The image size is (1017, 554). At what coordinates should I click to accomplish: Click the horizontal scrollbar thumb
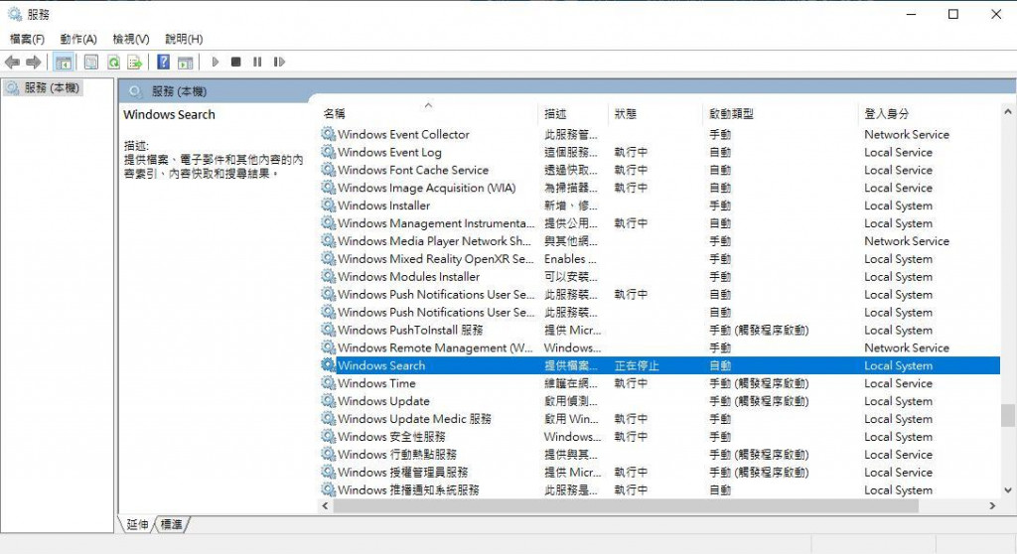626,506
